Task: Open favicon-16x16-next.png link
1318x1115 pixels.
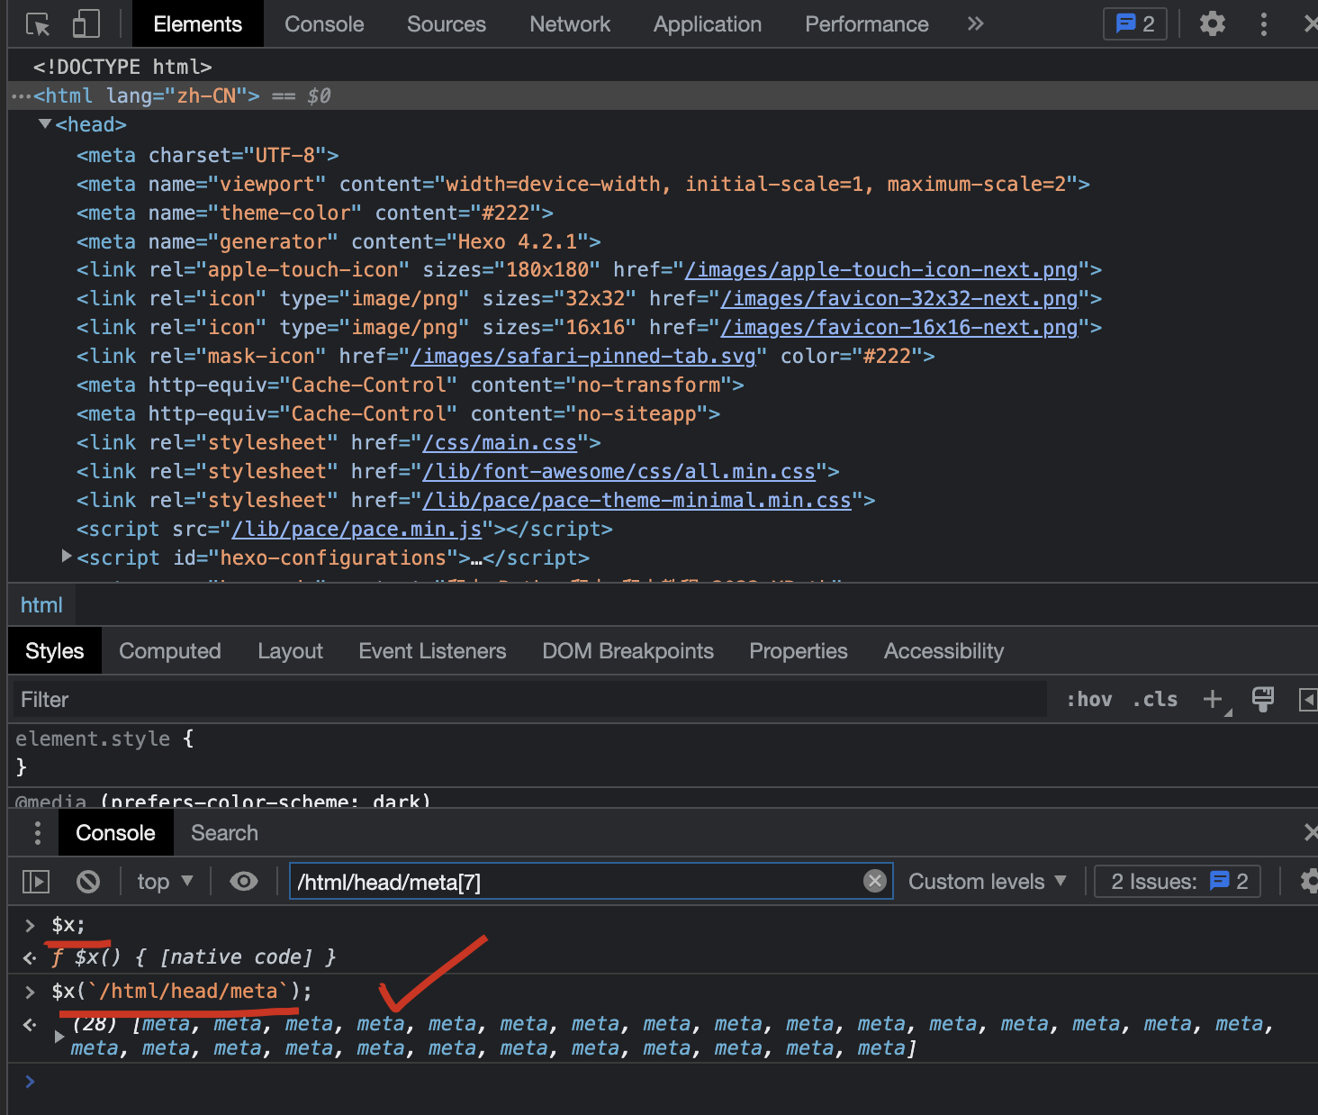Action: point(899,328)
